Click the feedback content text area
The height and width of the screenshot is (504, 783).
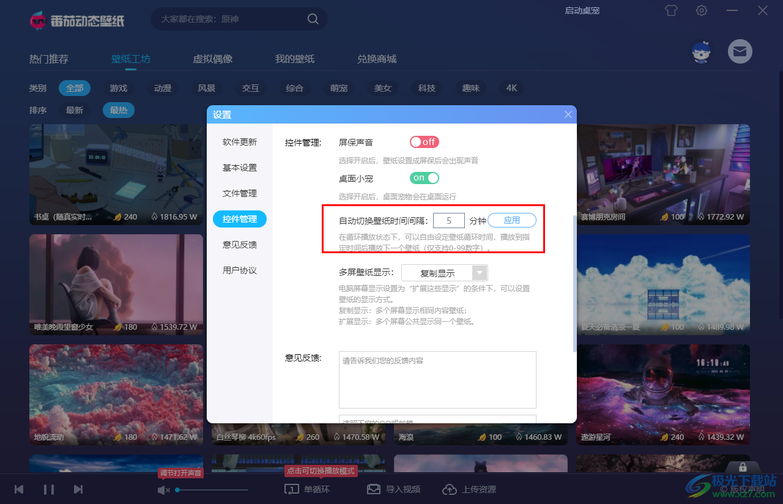(x=437, y=380)
